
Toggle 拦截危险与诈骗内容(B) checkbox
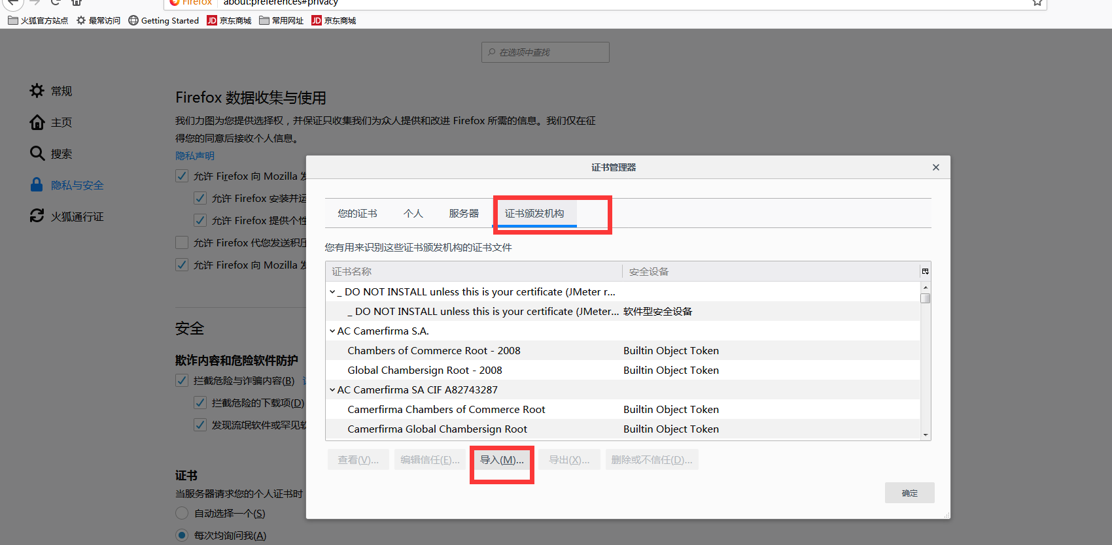182,380
